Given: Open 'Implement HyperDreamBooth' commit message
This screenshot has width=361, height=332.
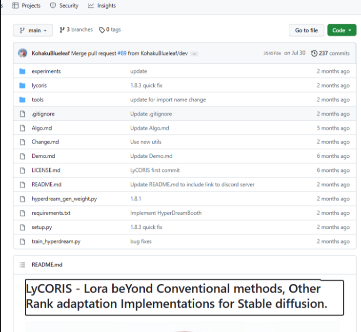Looking at the screenshot, I should tap(166, 213).
